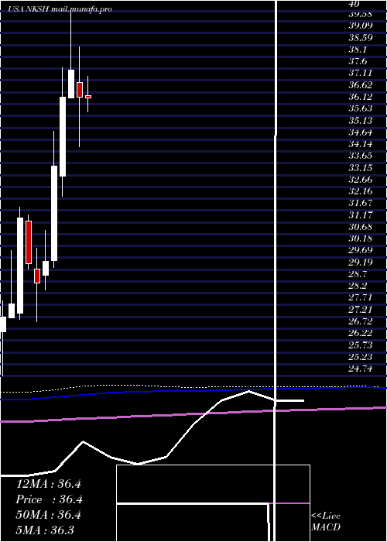Click the 30.18 price axis label
The width and height of the screenshot is (387, 542).
[360, 238]
